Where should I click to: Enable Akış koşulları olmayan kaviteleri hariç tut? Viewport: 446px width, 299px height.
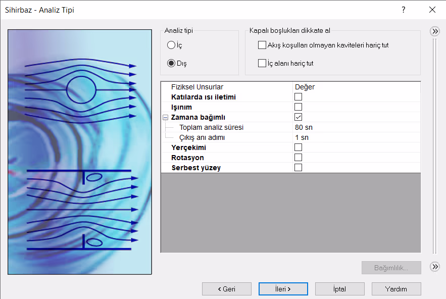(262, 45)
